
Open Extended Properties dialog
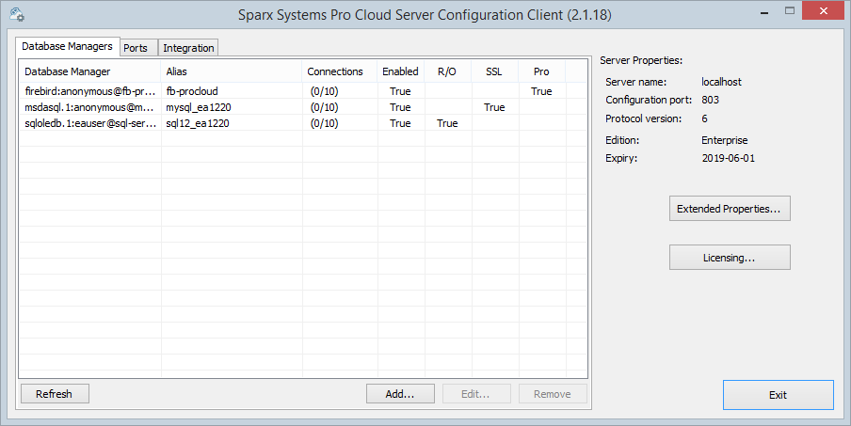pos(730,209)
